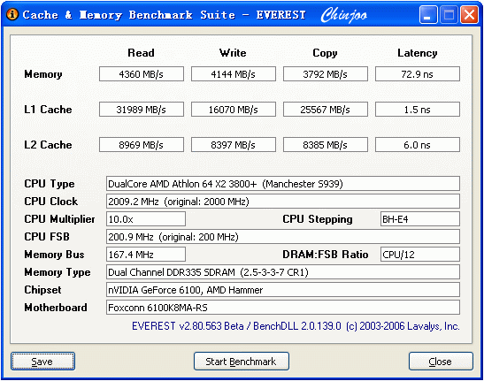
Task: Click the Motherboard label
Action: (56, 308)
